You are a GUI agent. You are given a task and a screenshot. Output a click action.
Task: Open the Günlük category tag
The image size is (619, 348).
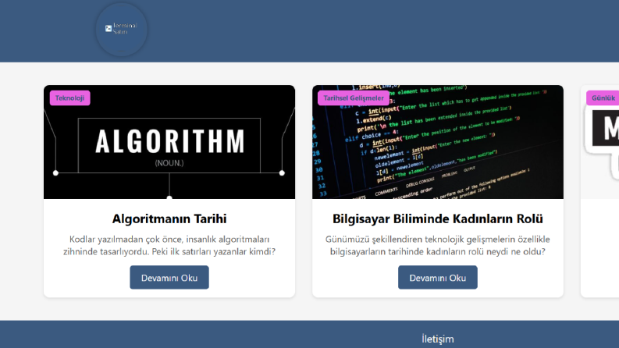click(x=603, y=98)
